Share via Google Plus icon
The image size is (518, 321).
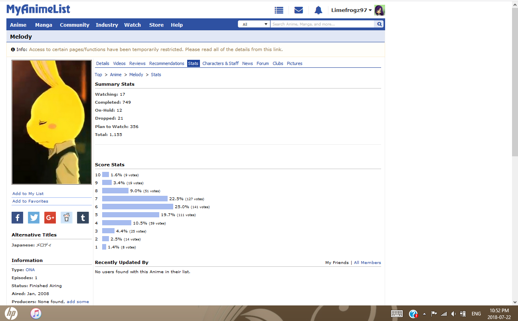coord(50,218)
